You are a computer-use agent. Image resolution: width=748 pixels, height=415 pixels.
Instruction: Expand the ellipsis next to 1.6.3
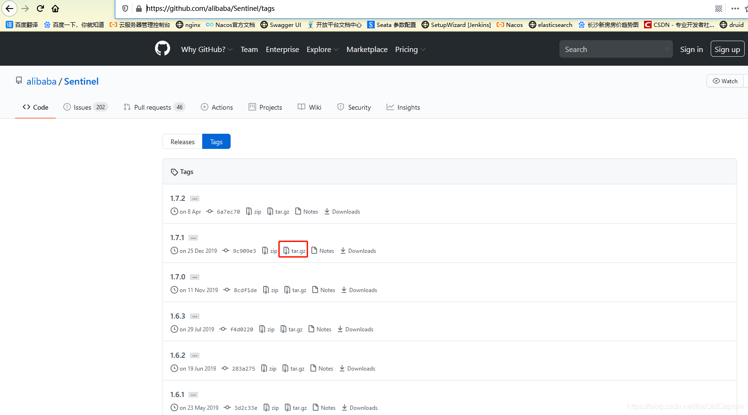195,317
